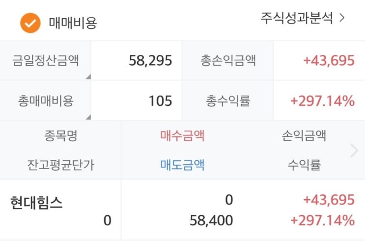Click the 손익금액 column header

(304, 135)
